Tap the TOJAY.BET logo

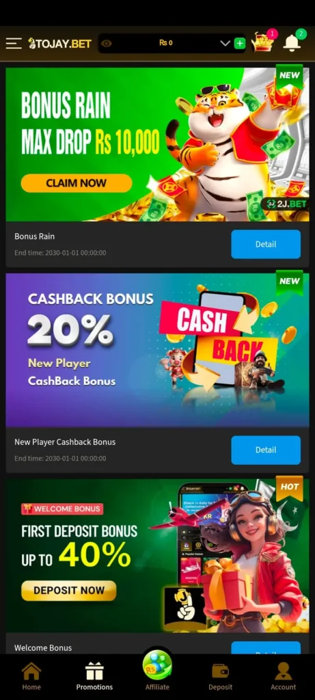tap(59, 43)
